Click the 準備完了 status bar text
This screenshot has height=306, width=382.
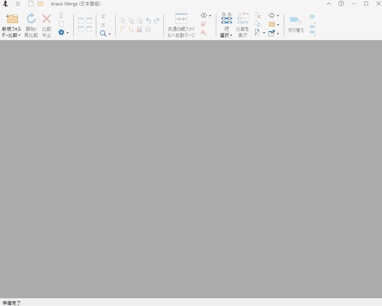click(x=12, y=303)
